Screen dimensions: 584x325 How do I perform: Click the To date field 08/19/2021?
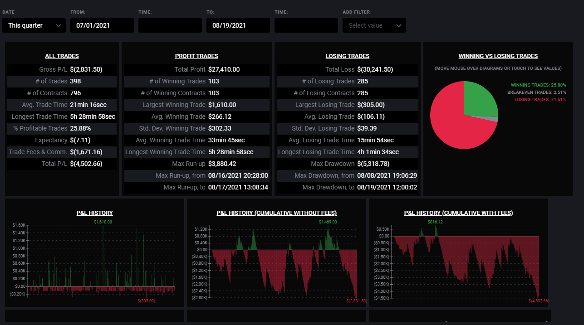238,25
